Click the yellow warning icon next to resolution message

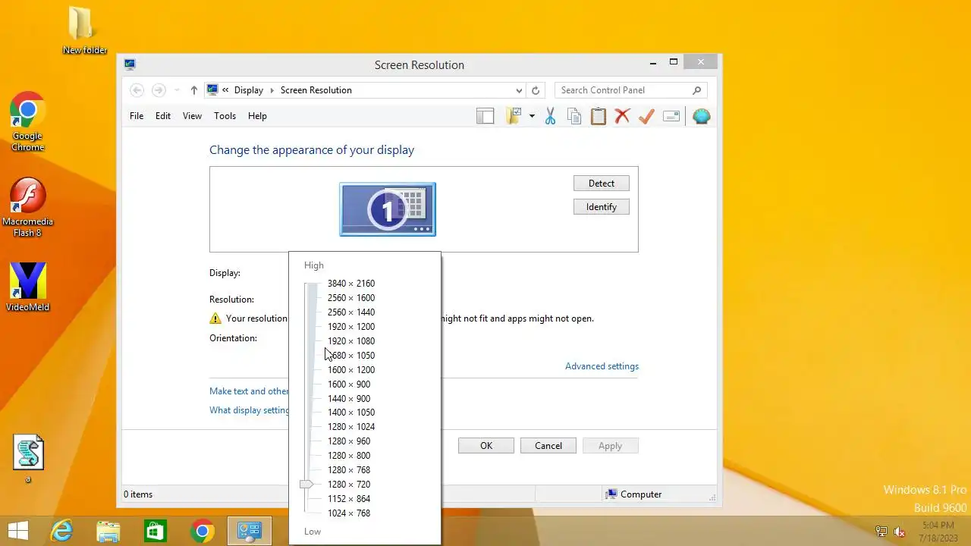tap(215, 318)
